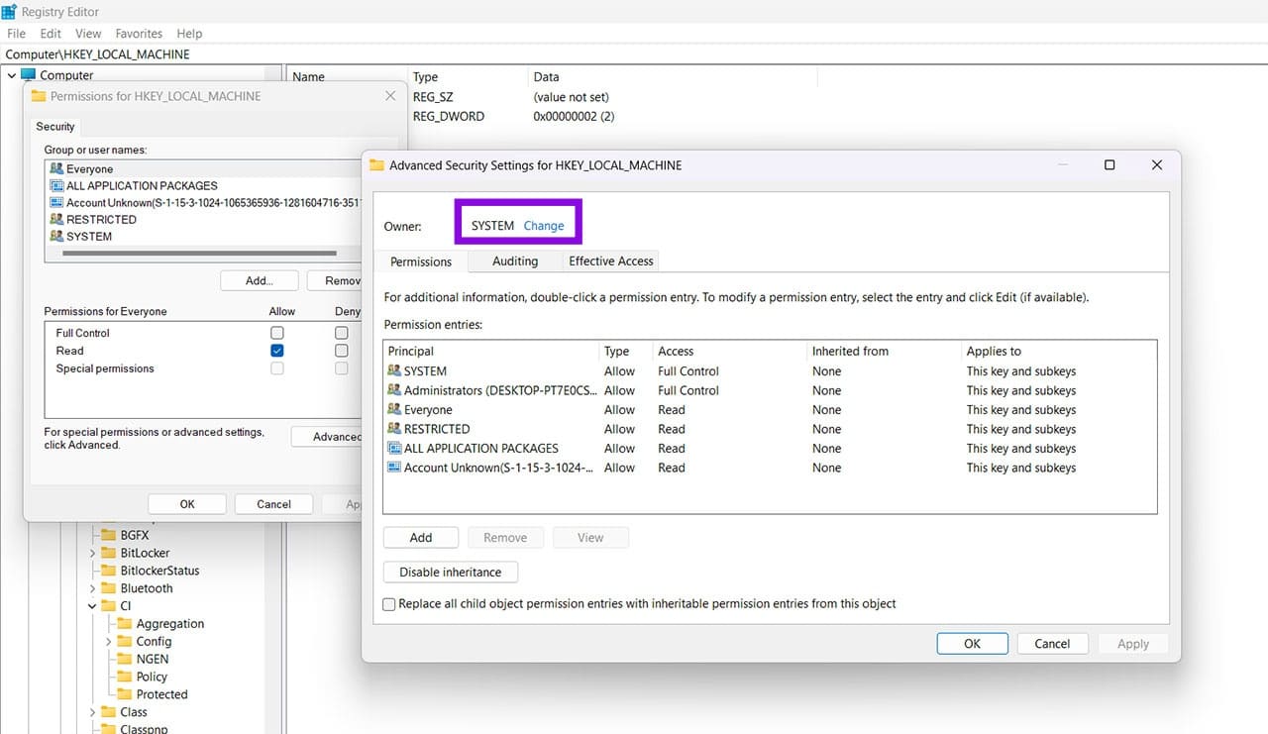The height and width of the screenshot is (734, 1268).
Task: Click Principal column header in permission entries
Action: pos(491,351)
